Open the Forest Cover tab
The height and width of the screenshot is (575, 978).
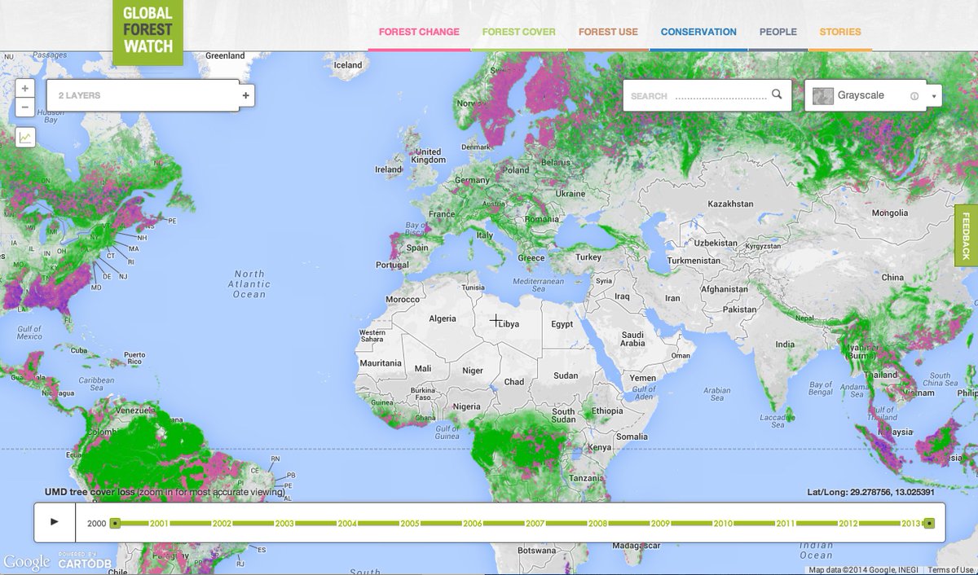[519, 33]
